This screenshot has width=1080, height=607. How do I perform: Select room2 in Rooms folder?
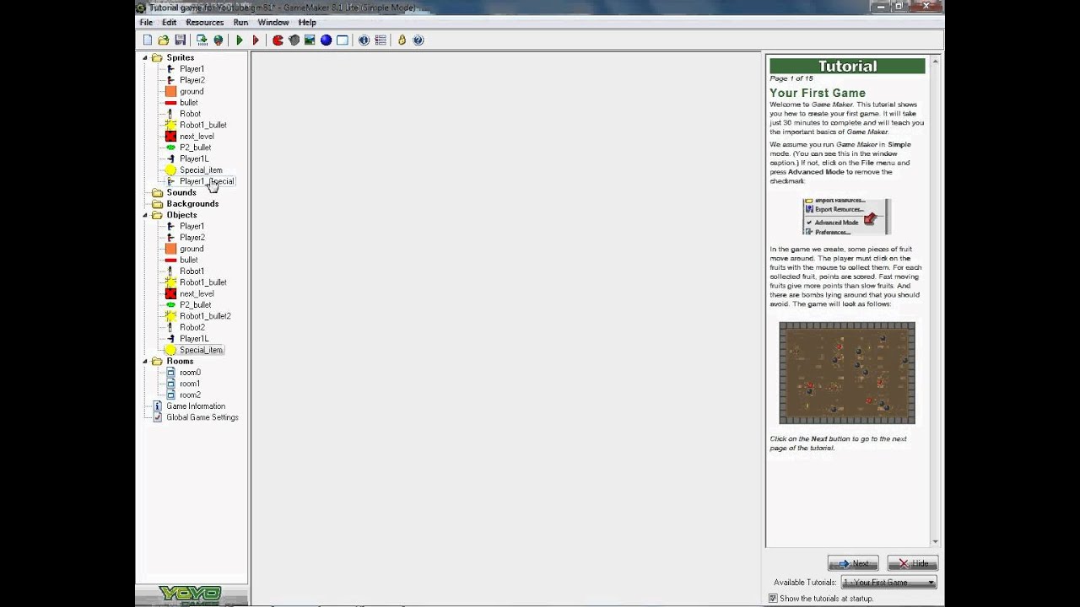[190, 395]
